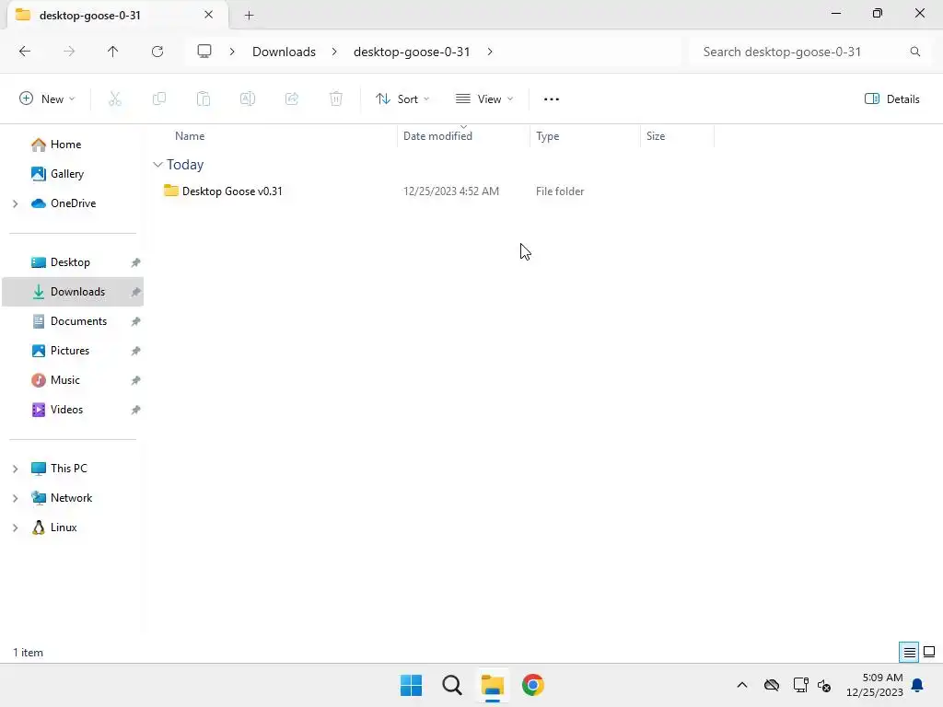Open taskbar Search

coord(451,685)
